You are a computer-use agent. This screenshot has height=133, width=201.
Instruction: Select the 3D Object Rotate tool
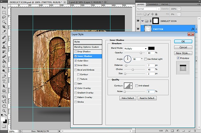point(4,96)
